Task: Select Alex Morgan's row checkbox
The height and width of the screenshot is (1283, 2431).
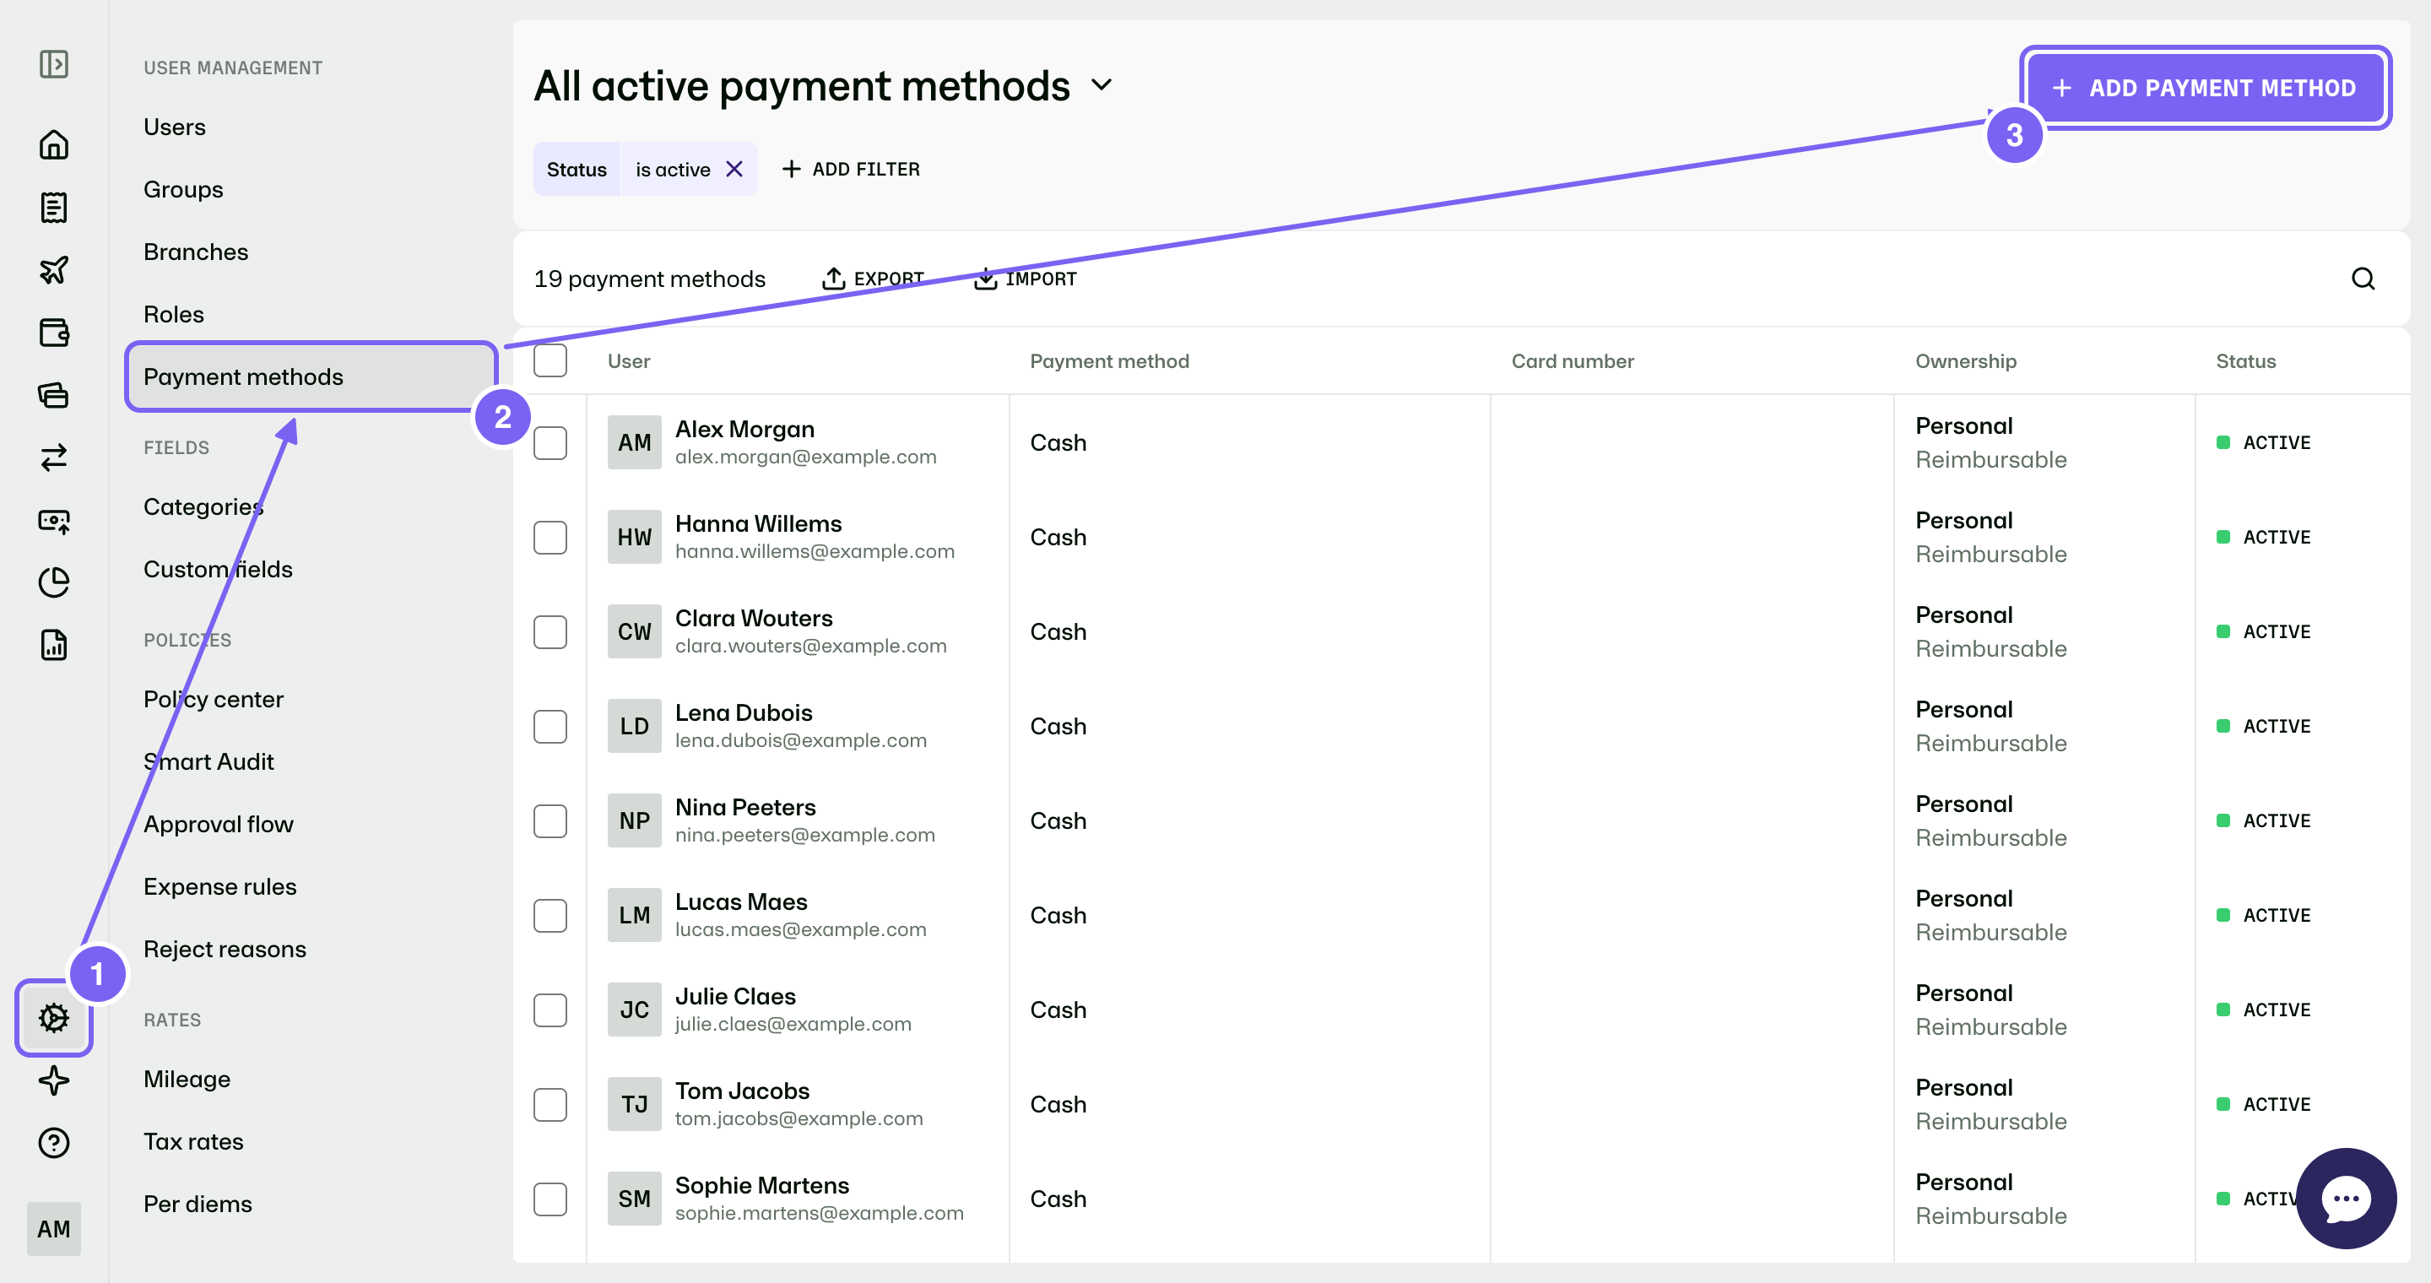Action: pyautogui.click(x=550, y=442)
